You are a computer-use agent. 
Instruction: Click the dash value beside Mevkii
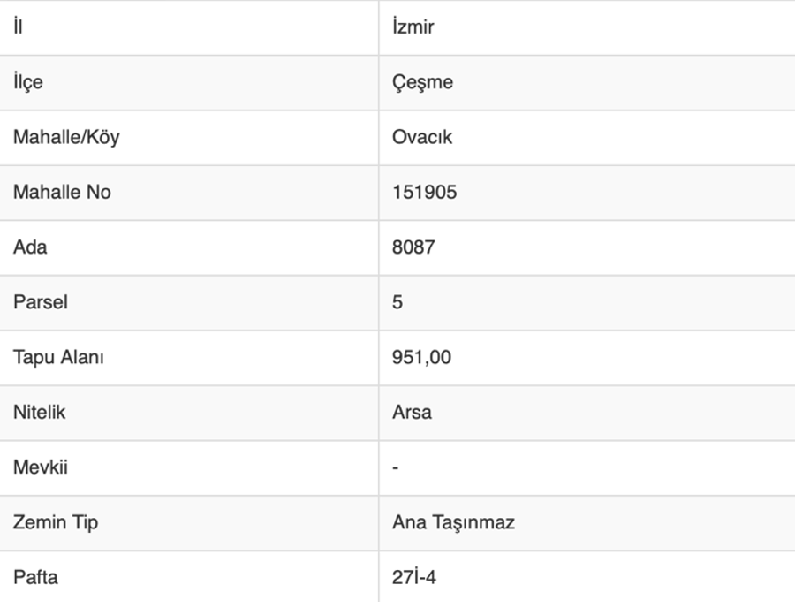click(395, 467)
